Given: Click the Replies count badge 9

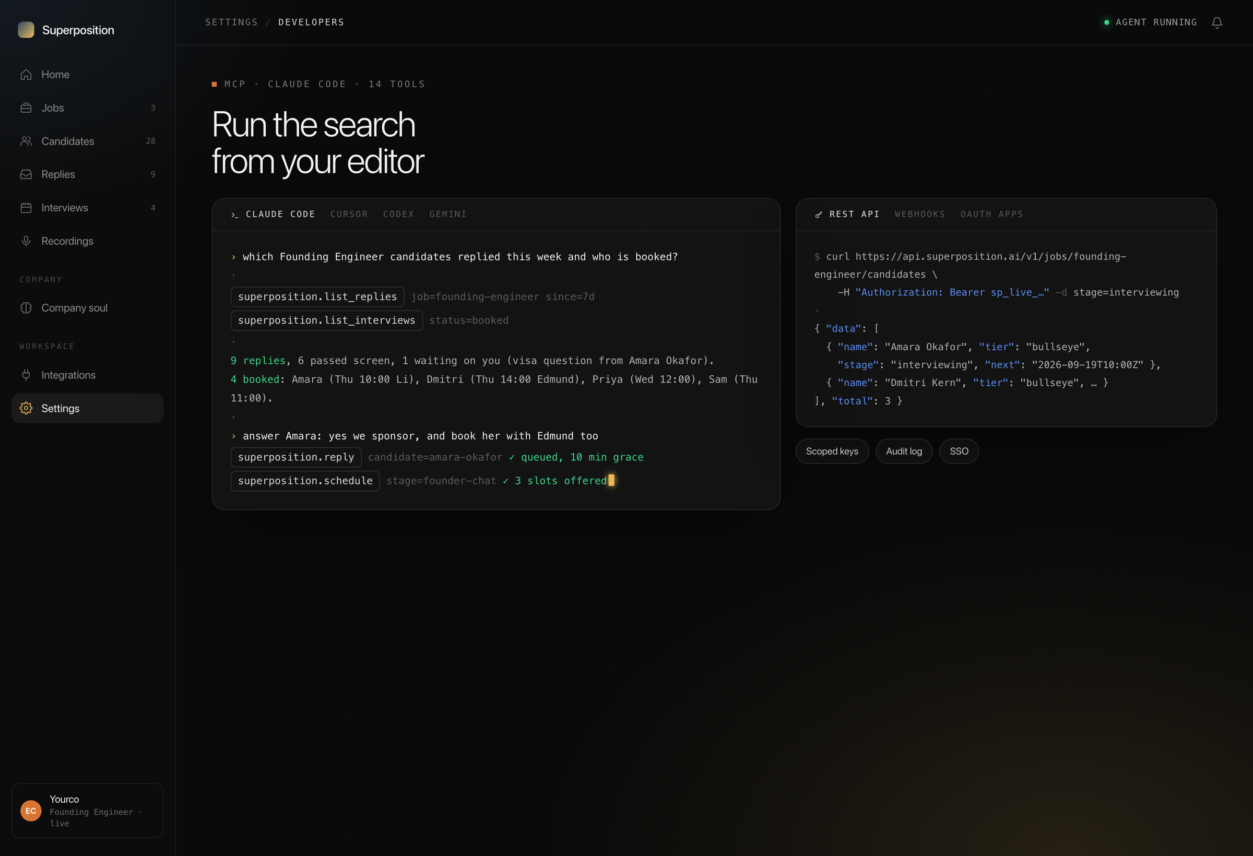Looking at the screenshot, I should pos(153,174).
